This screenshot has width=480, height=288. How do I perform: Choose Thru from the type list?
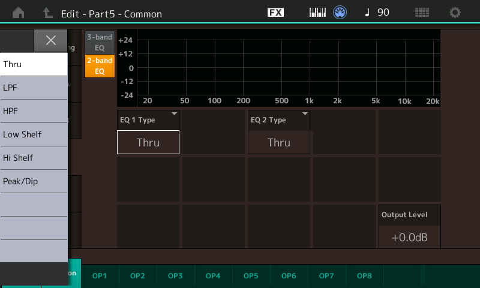(34, 64)
